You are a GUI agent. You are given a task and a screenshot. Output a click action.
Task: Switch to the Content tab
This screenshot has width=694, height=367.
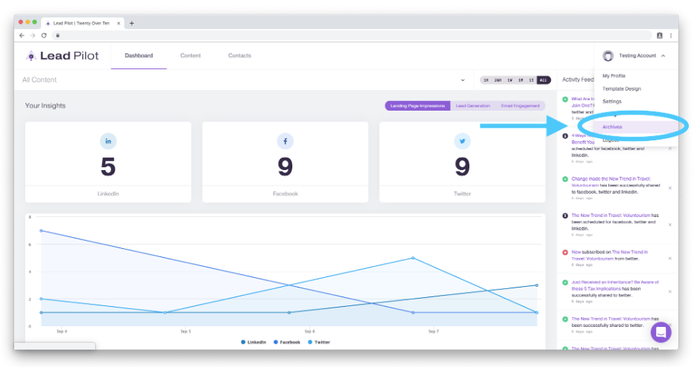point(190,56)
